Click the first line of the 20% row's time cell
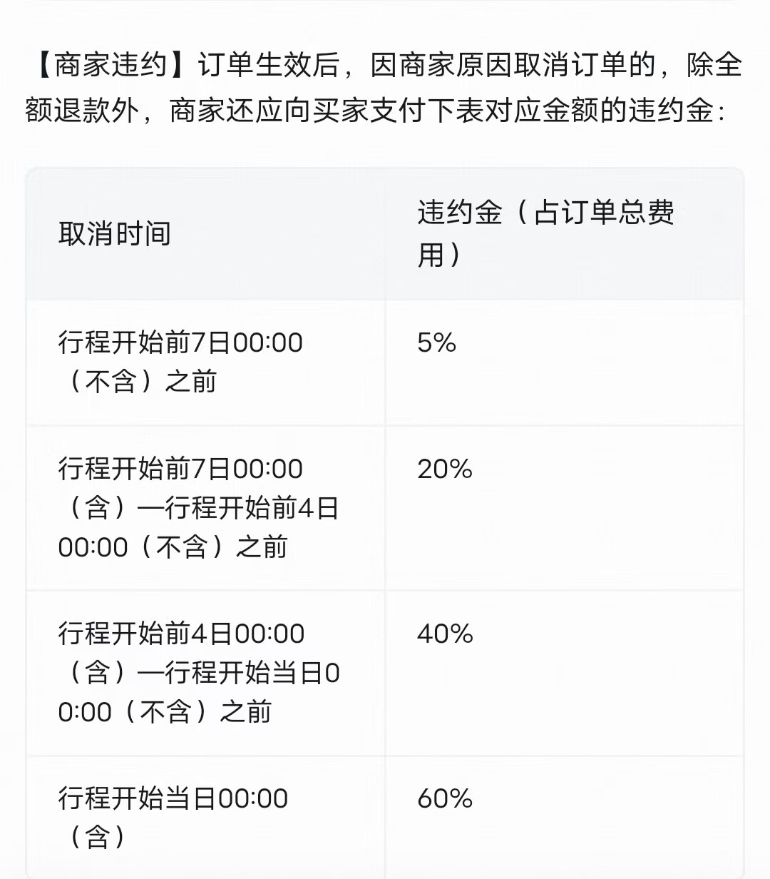The width and height of the screenshot is (770, 879). [180, 469]
